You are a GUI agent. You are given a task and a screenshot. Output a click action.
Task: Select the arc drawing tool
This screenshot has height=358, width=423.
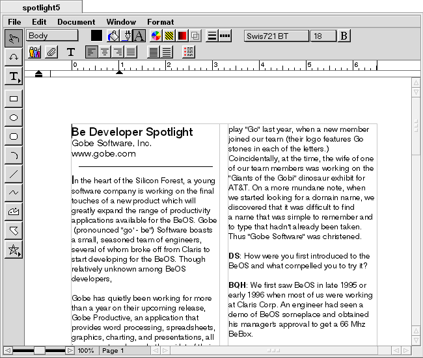pyautogui.click(x=14, y=155)
